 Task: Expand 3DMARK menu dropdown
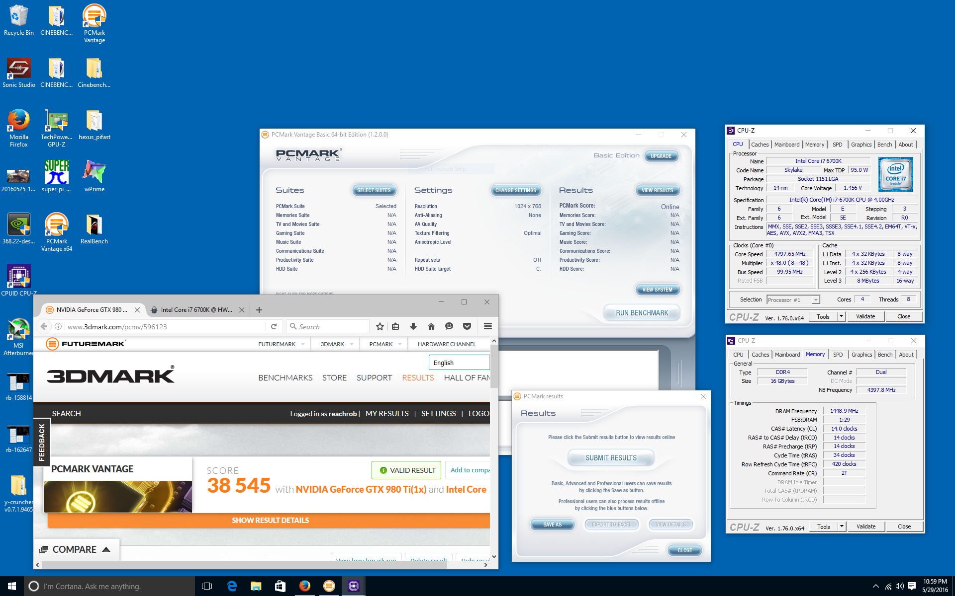click(352, 344)
